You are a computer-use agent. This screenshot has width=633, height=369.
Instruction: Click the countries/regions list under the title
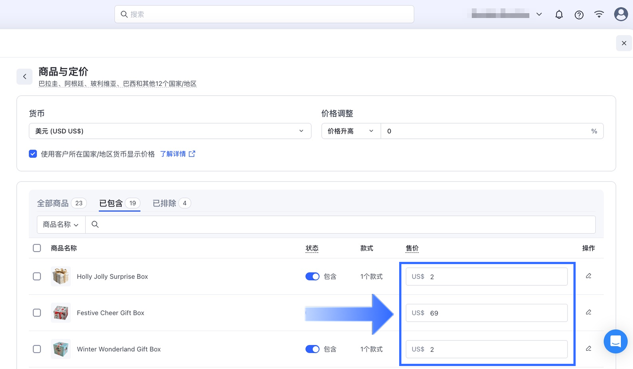point(118,84)
